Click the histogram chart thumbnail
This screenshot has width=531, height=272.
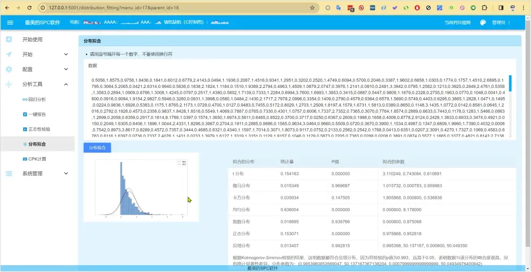(141, 188)
